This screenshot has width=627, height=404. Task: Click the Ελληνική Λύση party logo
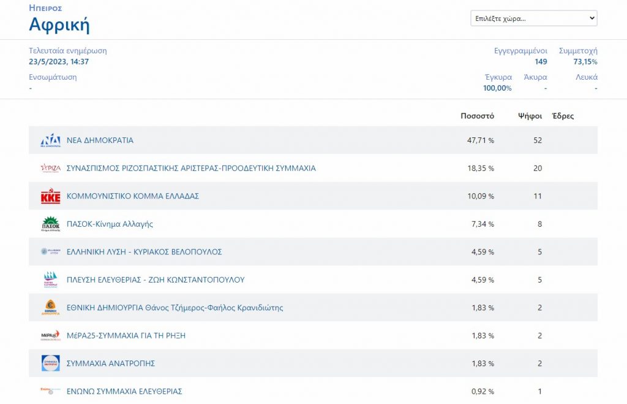(50, 252)
